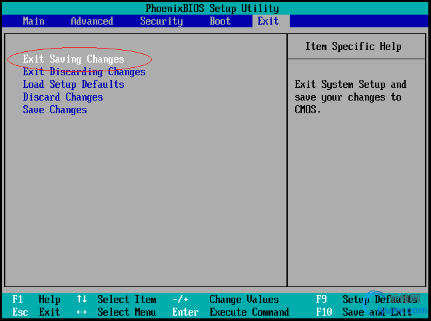The image size is (431, 321).
Task: Select the Discard Changes entry
Action: 63,97
